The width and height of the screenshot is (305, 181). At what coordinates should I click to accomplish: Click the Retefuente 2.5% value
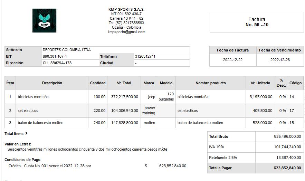tap(288, 158)
